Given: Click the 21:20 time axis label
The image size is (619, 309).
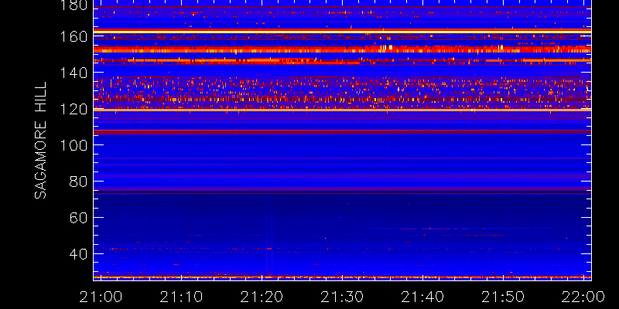Looking at the screenshot, I should coord(262,297).
